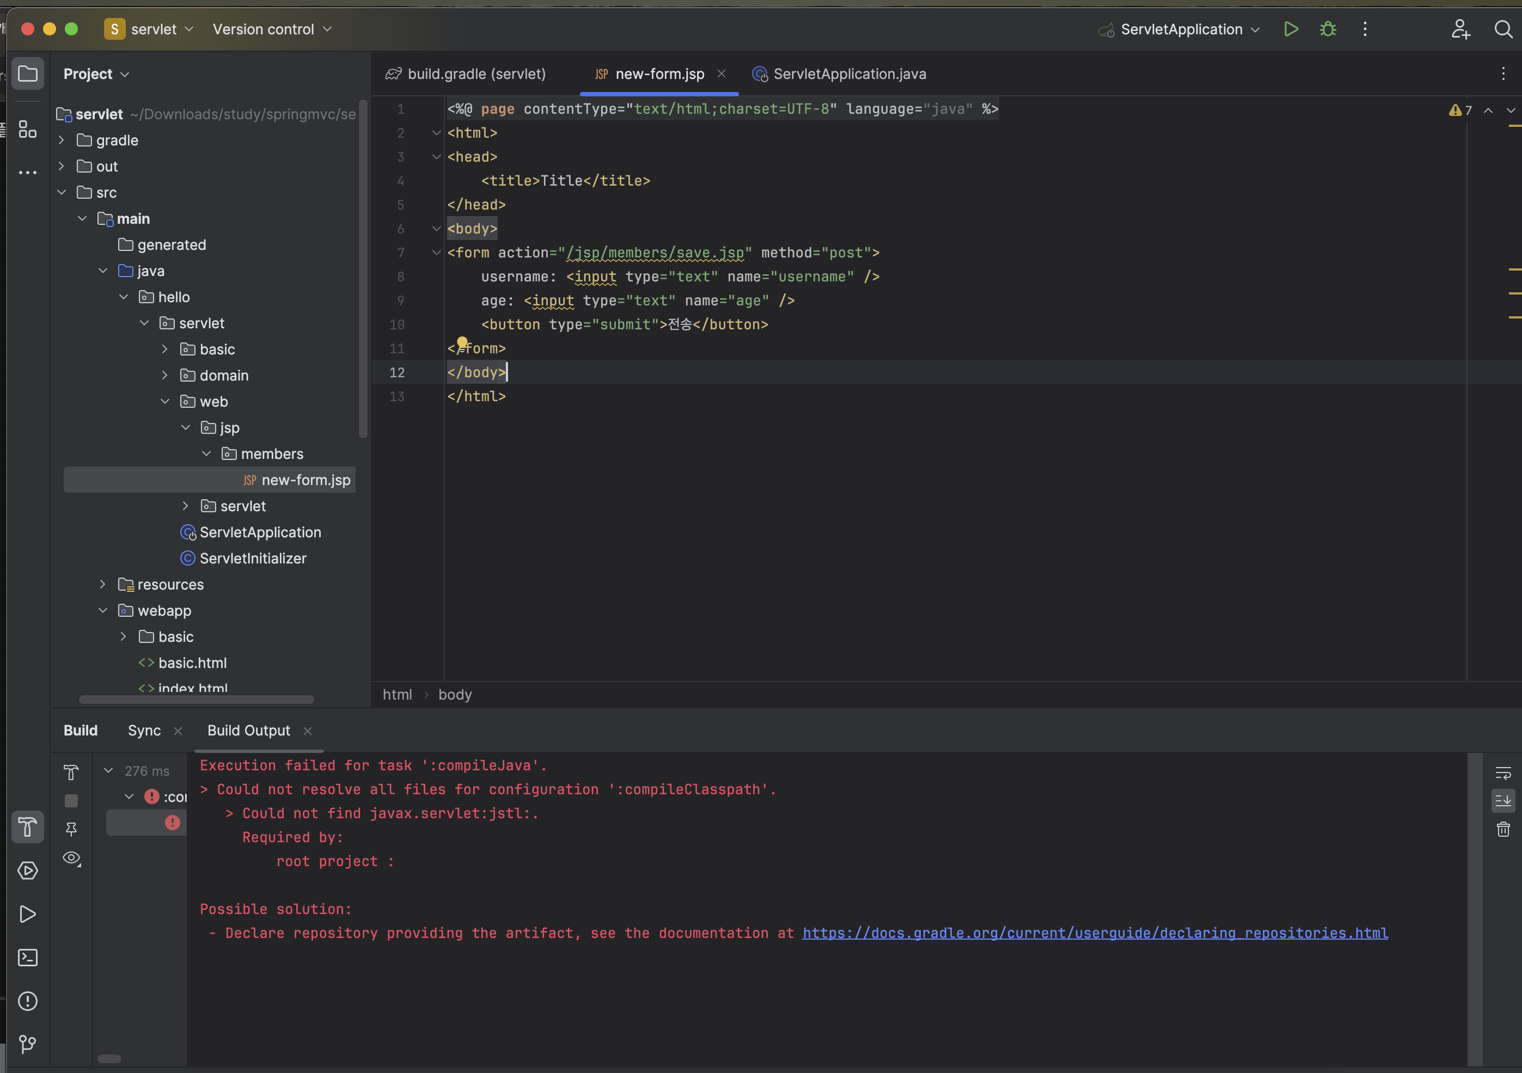Viewport: 1522px width, 1073px height.
Task: Open more run actions menu
Action: coord(1365,29)
